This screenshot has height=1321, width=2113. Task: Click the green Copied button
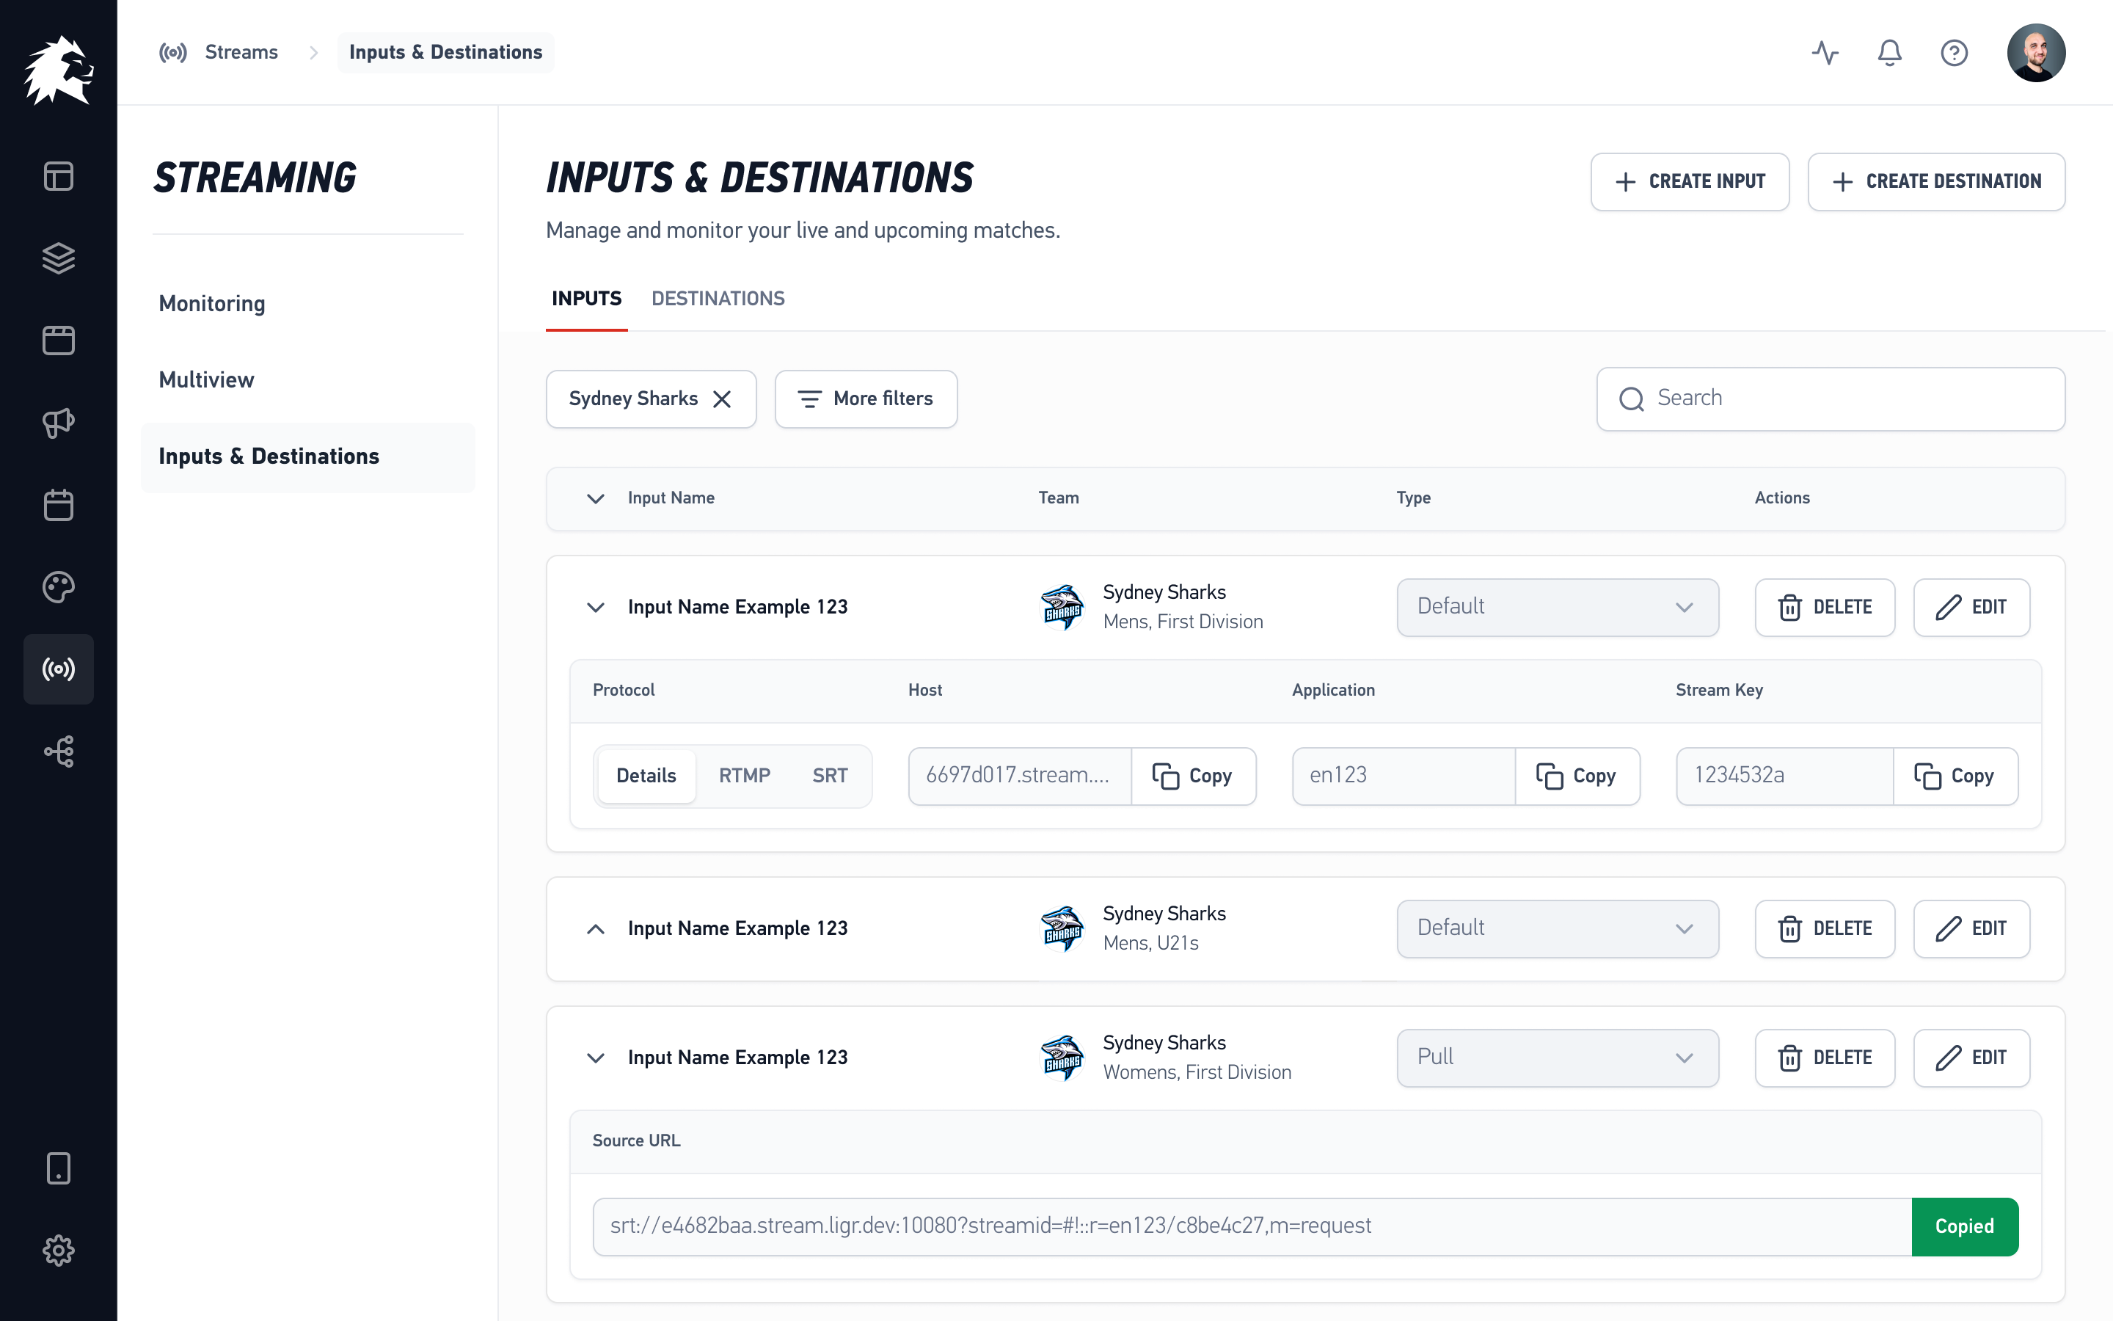[x=1965, y=1226]
